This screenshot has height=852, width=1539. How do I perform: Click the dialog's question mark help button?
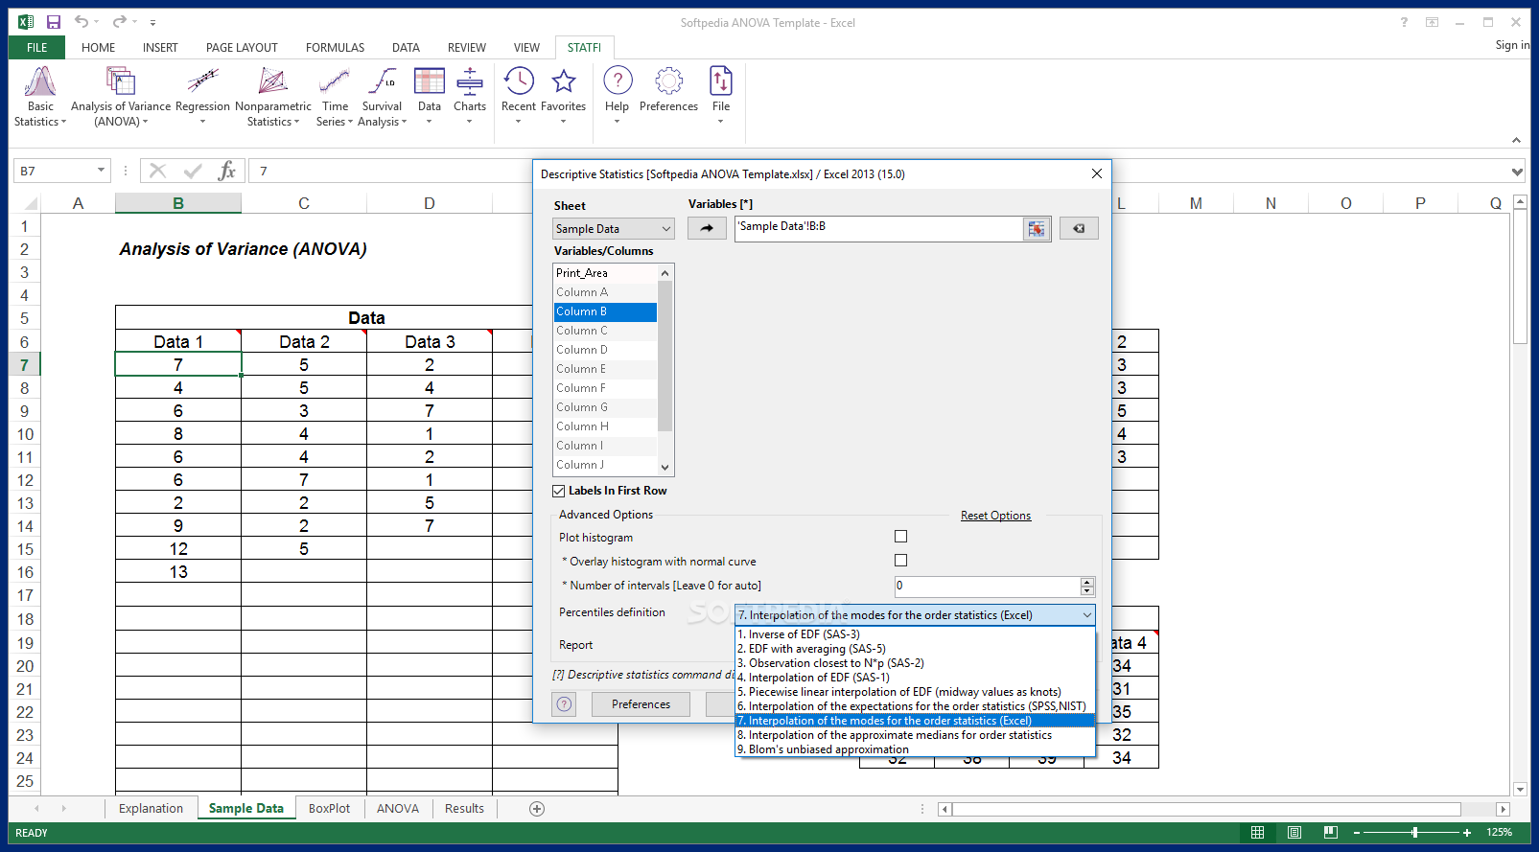click(565, 704)
